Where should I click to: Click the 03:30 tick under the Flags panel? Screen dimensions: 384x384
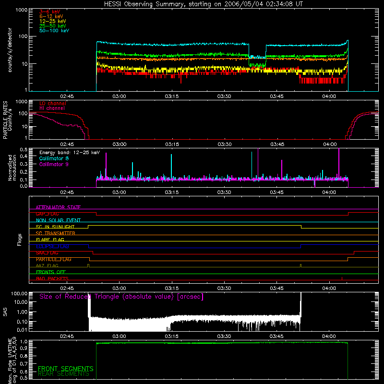click(224, 288)
